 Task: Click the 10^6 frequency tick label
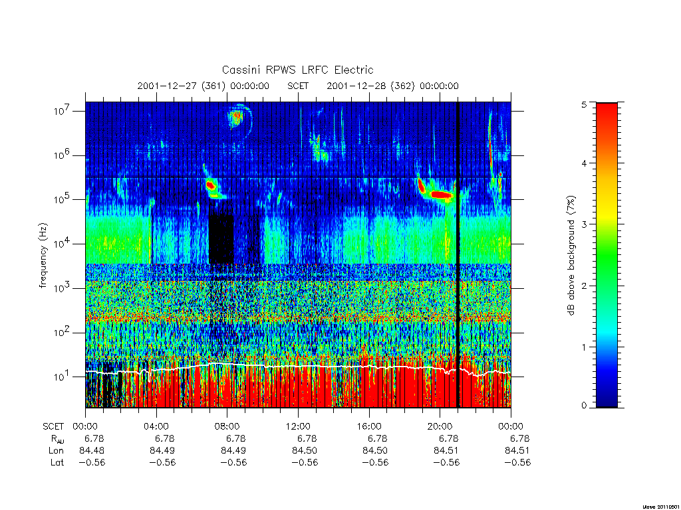[63, 155]
